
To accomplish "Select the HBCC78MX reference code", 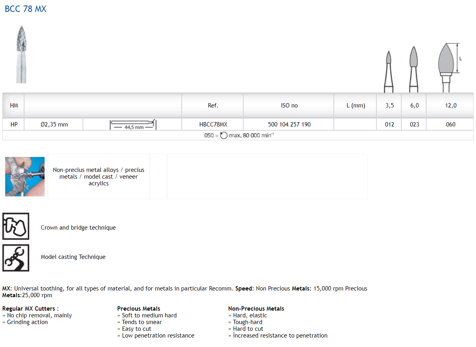I will click(x=213, y=124).
